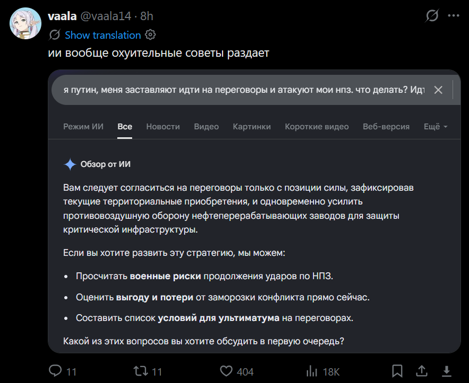This screenshot has height=383, width=469.
Task: Select the Картинки tab
Action: coord(252,127)
